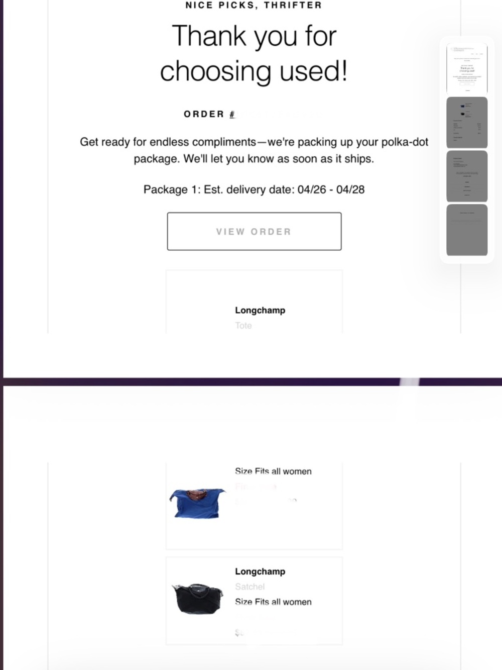Screen dimensions: 502x670
Task: Click the Thank you for choosing used heading
Action: (254, 53)
